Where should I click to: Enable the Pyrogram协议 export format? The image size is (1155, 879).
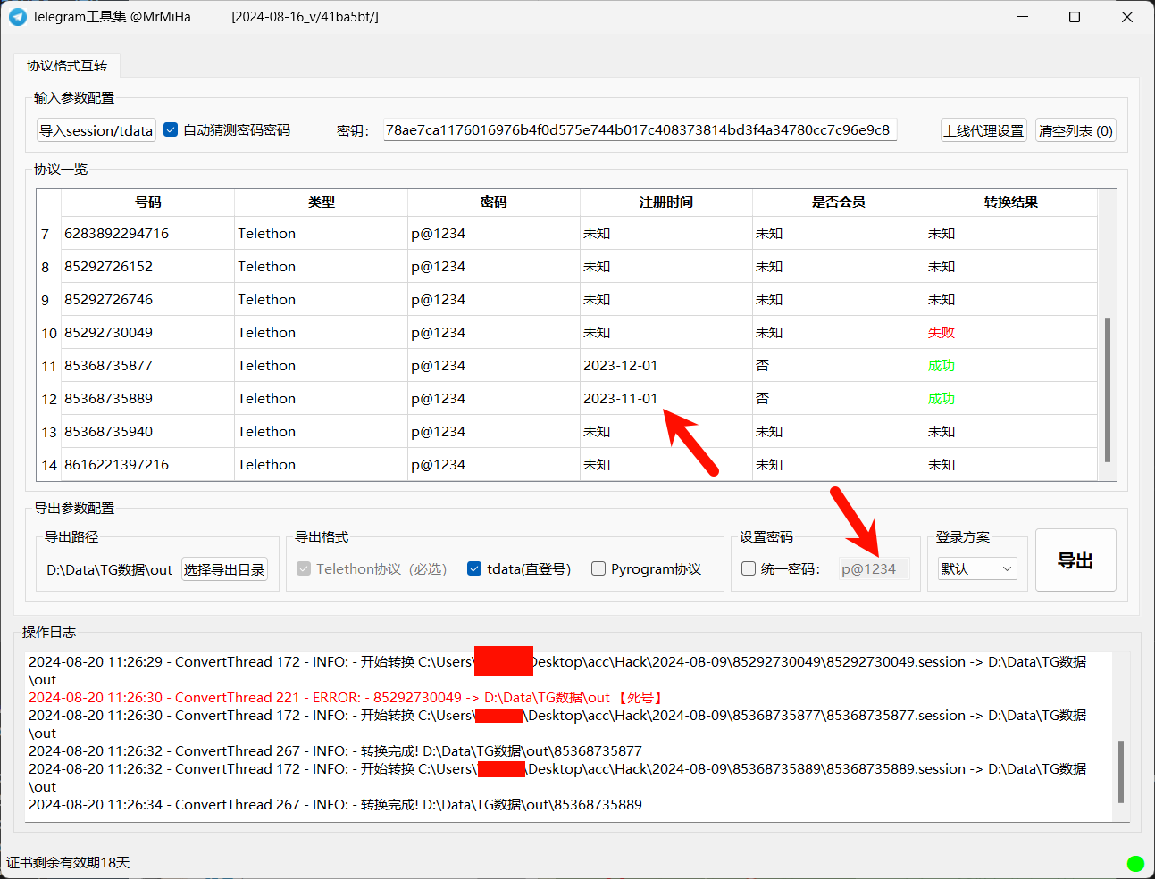(x=598, y=569)
